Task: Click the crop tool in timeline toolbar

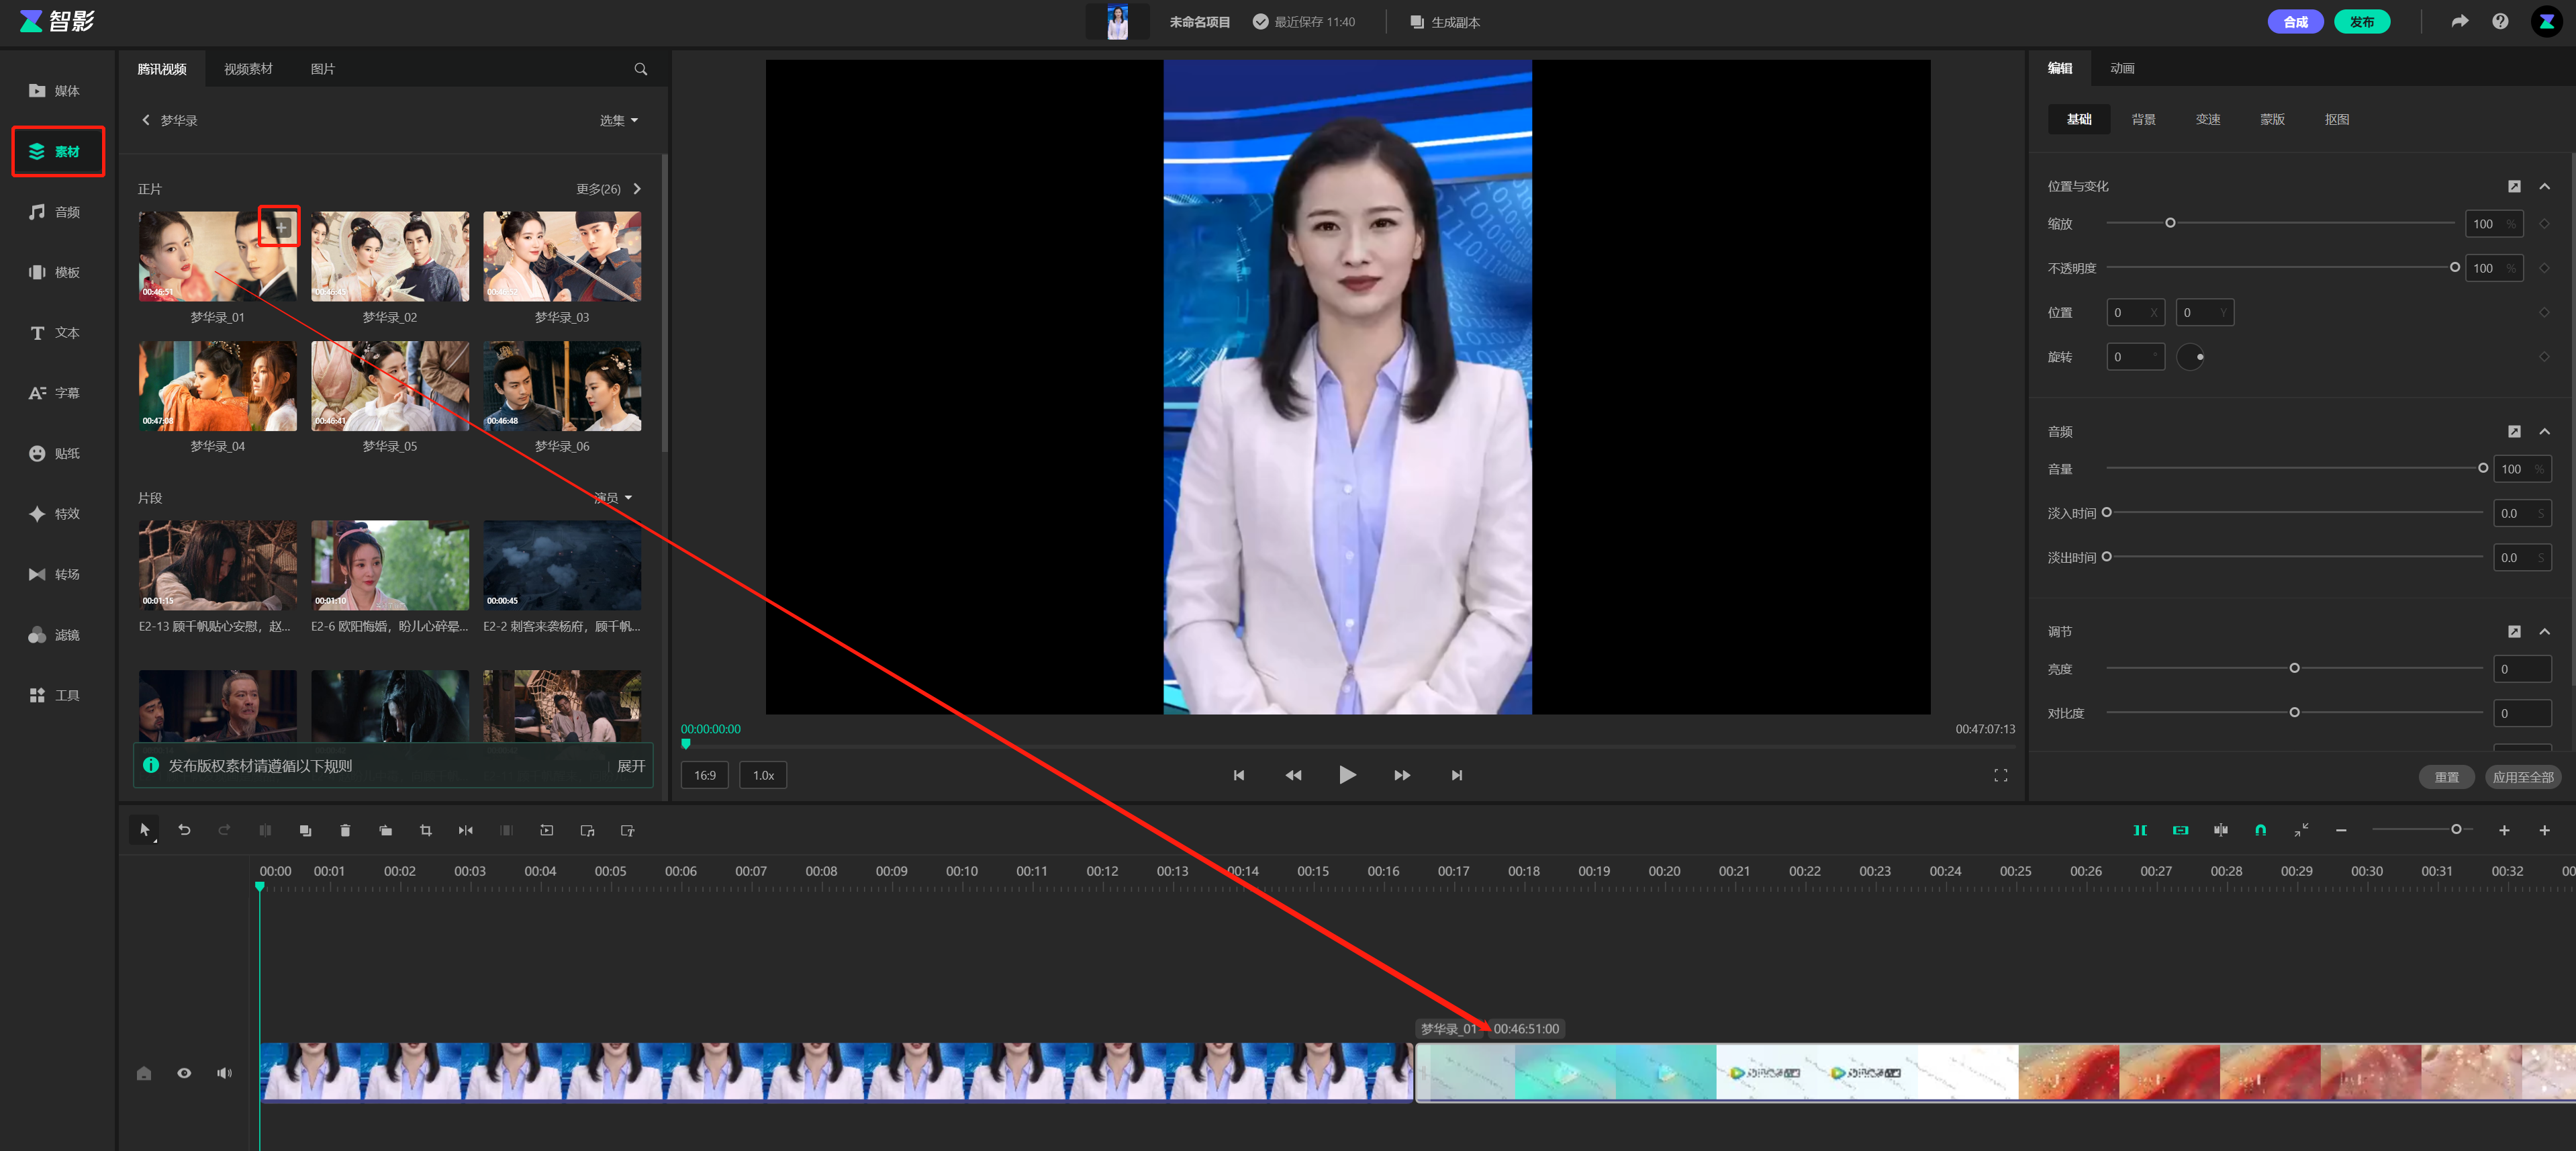Action: pyautogui.click(x=426, y=830)
